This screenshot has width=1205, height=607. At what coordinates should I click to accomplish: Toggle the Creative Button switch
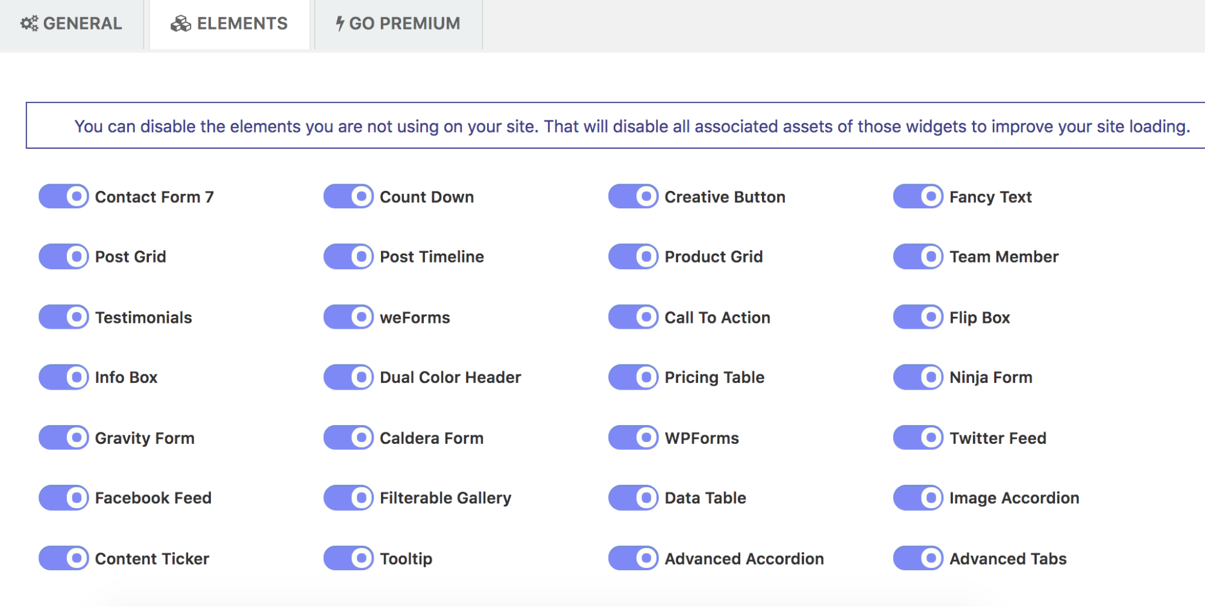(633, 196)
